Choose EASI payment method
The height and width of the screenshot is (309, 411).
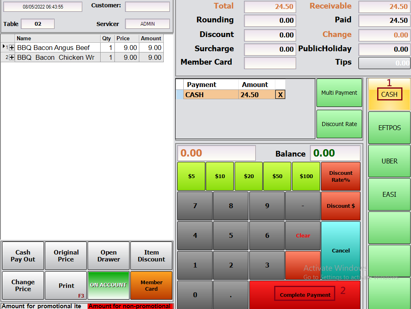389,194
